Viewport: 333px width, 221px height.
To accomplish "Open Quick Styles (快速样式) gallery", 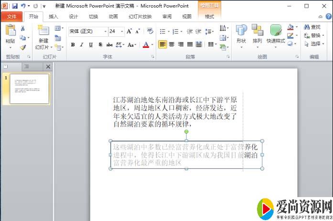I will click(276, 32).
